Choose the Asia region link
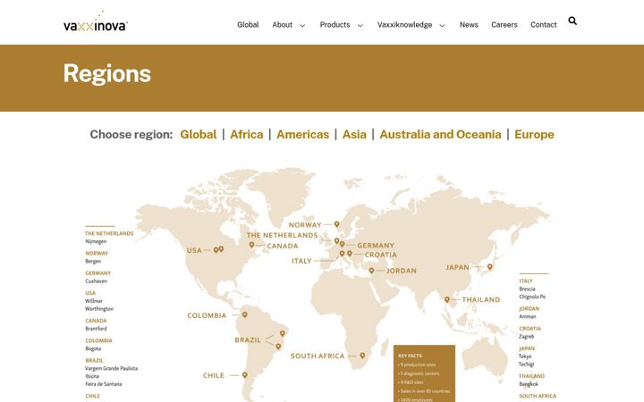The width and height of the screenshot is (644, 402). point(354,134)
